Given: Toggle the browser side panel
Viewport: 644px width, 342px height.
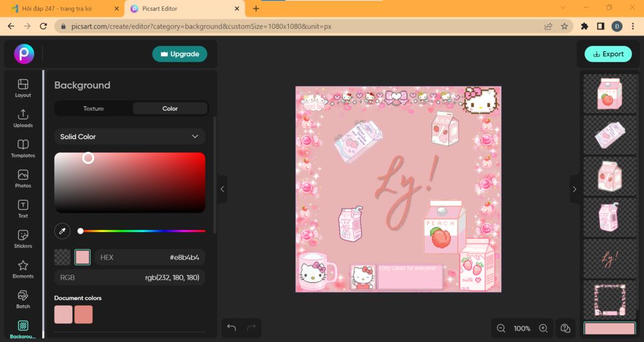Looking at the screenshot, I should click(x=601, y=26).
